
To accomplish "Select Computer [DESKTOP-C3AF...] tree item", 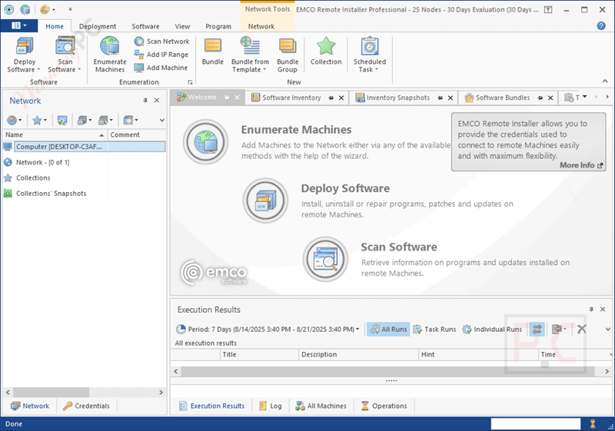I will point(84,147).
